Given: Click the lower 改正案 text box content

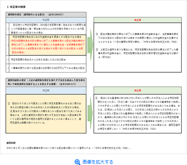Looking at the screenshot, I should click(x=137, y=114).
